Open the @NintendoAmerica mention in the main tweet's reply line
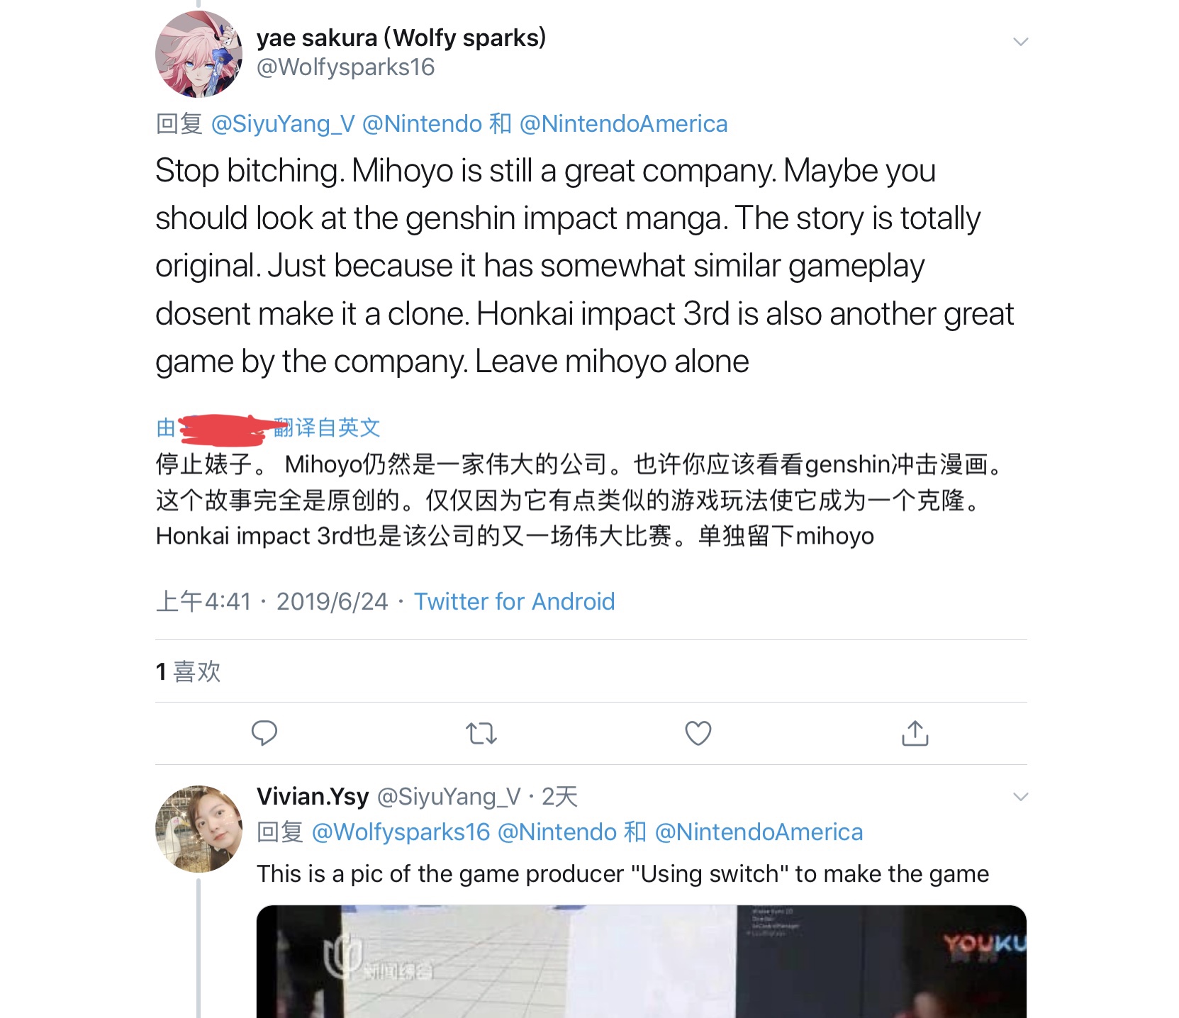Image resolution: width=1179 pixels, height=1018 pixels. click(x=623, y=124)
